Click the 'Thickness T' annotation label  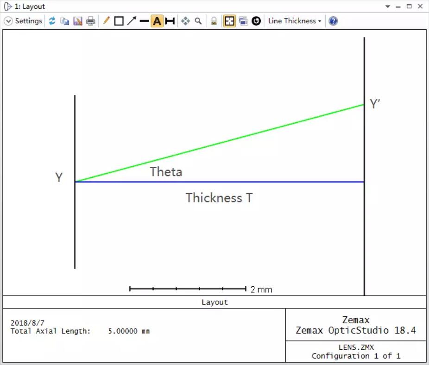[x=219, y=198]
